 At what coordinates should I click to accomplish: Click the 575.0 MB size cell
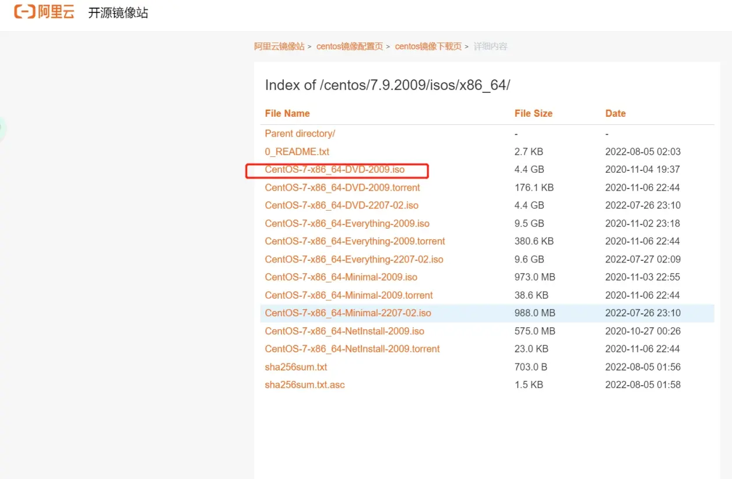(x=535, y=331)
